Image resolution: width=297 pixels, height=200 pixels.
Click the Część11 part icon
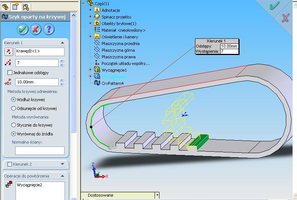coord(90,3)
